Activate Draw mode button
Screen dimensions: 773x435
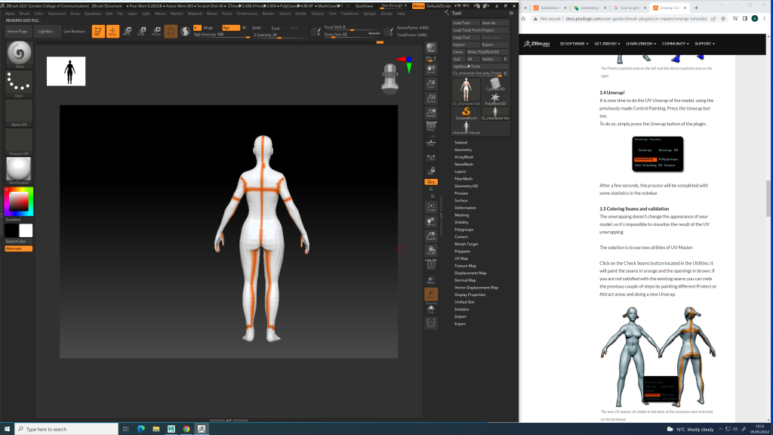coord(112,32)
